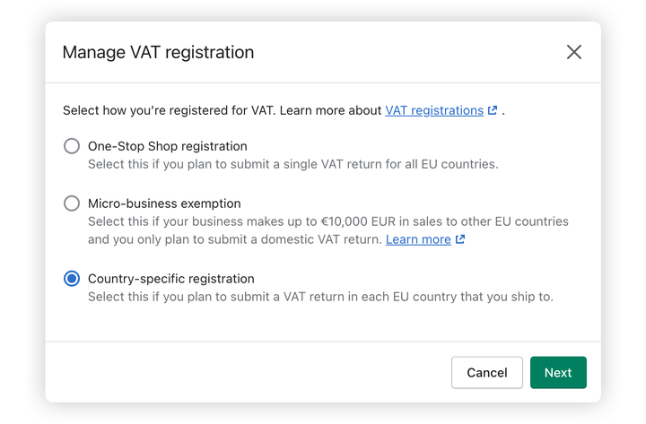Click the Micro-business exemption label text
Screen dimensions: 646x424
pyautogui.click(x=164, y=203)
